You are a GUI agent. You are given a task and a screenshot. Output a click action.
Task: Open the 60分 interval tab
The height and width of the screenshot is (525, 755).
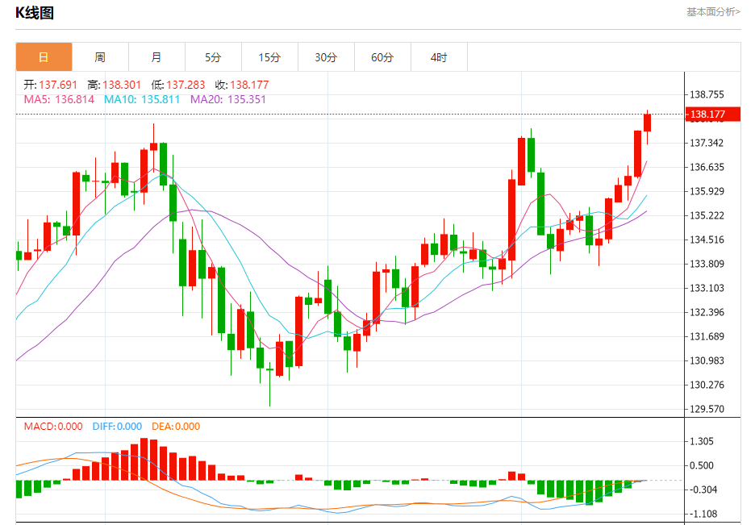click(382, 57)
